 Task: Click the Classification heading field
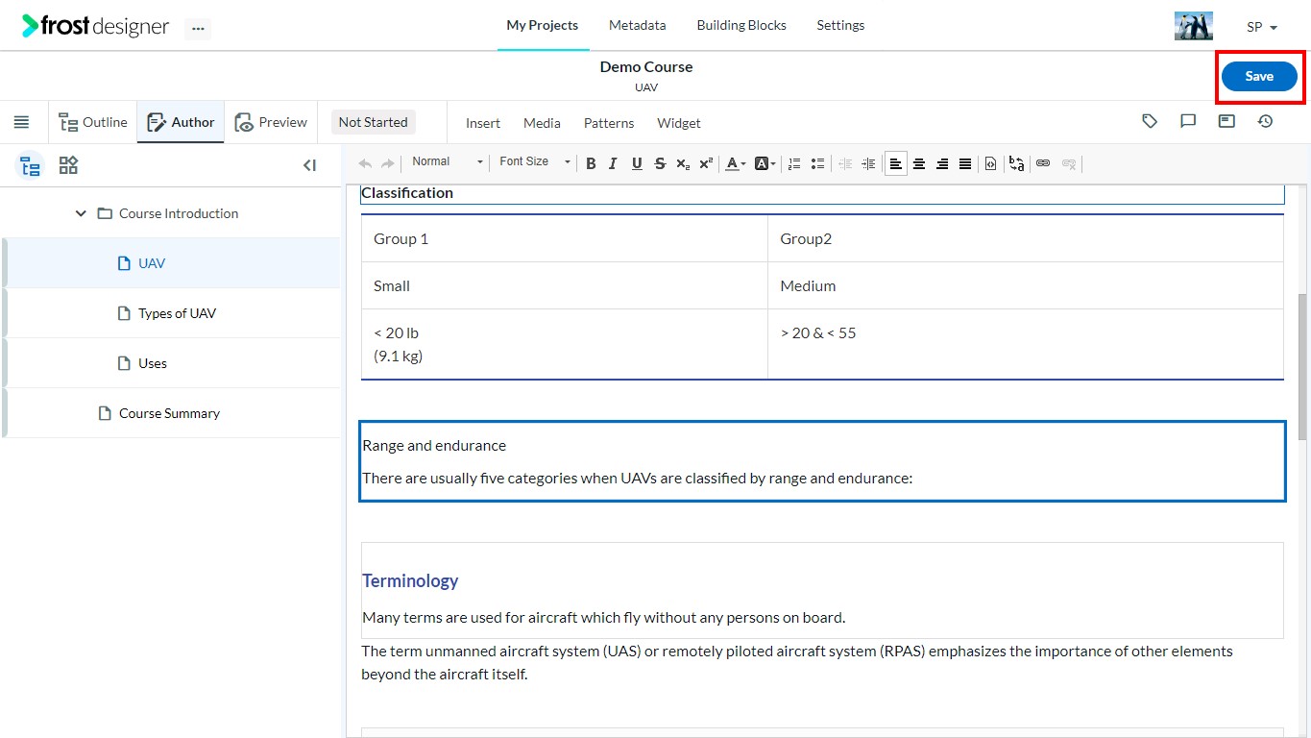point(822,193)
